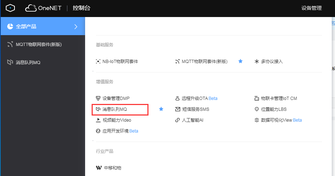
Task: Open 消息队列MQ in the product list
Action: [x=114, y=109]
